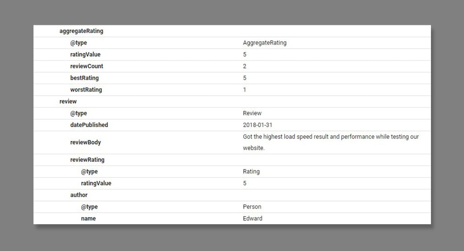Click the reviewCount property label
The height and width of the screenshot is (251, 464).
tap(87, 66)
